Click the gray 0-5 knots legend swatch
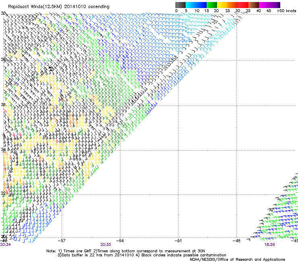Viewport: 298px width, 262px height. 180,5
